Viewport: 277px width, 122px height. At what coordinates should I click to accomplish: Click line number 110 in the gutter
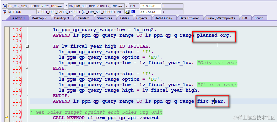pos(17,68)
